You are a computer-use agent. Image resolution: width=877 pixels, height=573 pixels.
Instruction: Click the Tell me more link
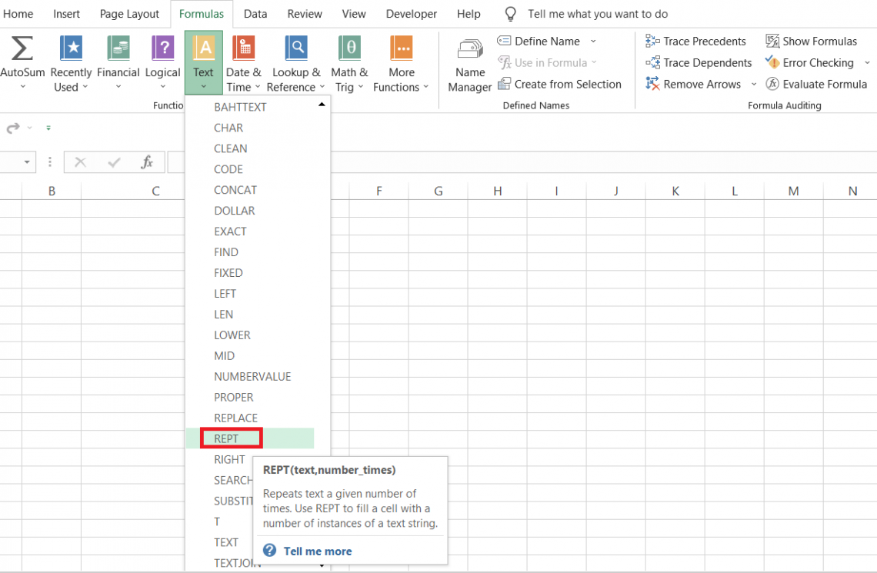317,551
